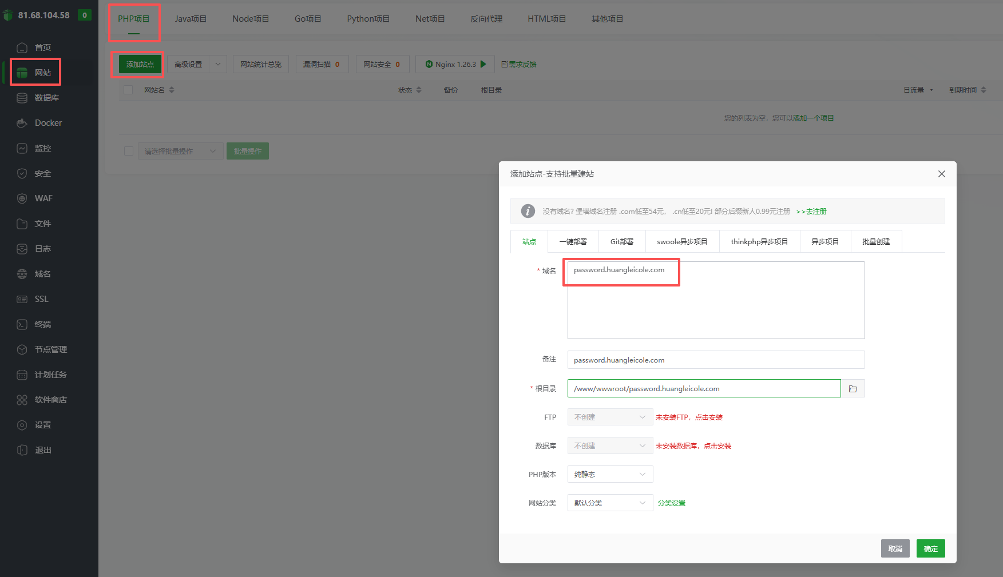This screenshot has width=1003, height=577.
Task: Close the add site dialog
Action: click(941, 174)
